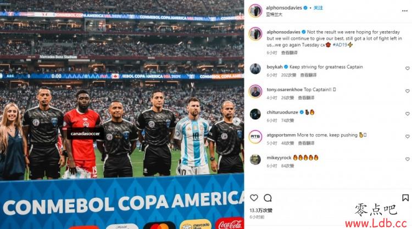Open the 亚特兰大 location link
Viewport: 412px width, 229px height.
coord(274,14)
